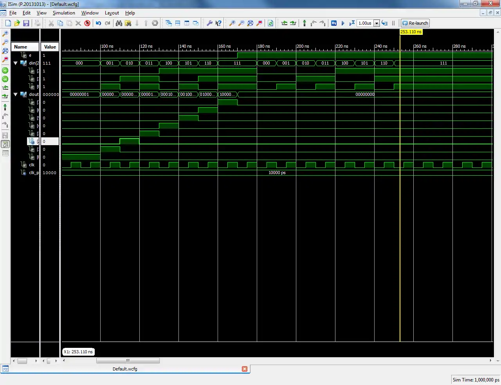This screenshot has height=385, width=501.
Task: Click the Find binoculars icon
Action: point(119,23)
